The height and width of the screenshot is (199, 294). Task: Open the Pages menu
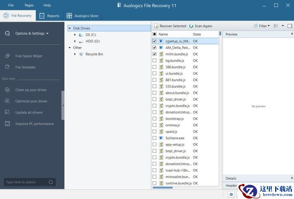point(29,5)
